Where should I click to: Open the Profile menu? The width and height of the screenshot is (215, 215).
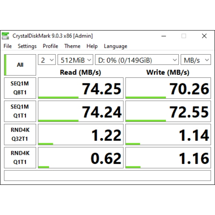coord(50,46)
